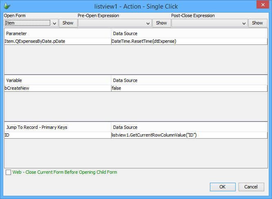Click Show button for Pre-Open Expression
The height and width of the screenshot is (199, 272).
click(x=161, y=23)
